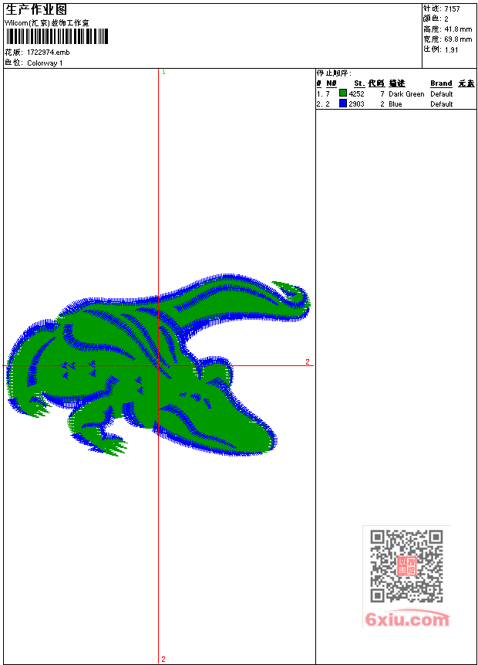Select the Blue row in stop list
Image resolution: width=478 pixels, height=665 pixels.
395,103
